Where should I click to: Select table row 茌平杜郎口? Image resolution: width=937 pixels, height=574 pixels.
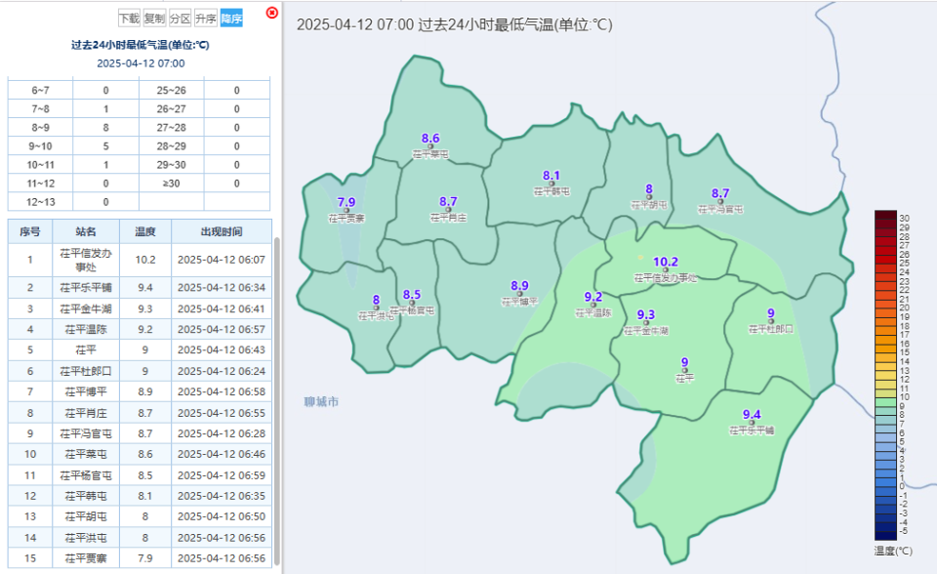140,371
